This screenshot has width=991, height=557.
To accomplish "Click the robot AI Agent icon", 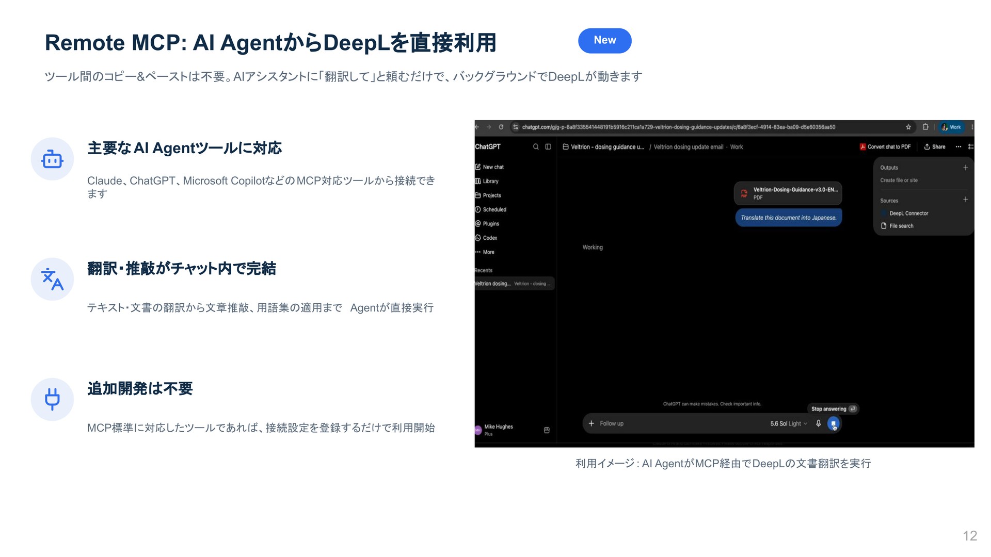I will coord(52,159).
